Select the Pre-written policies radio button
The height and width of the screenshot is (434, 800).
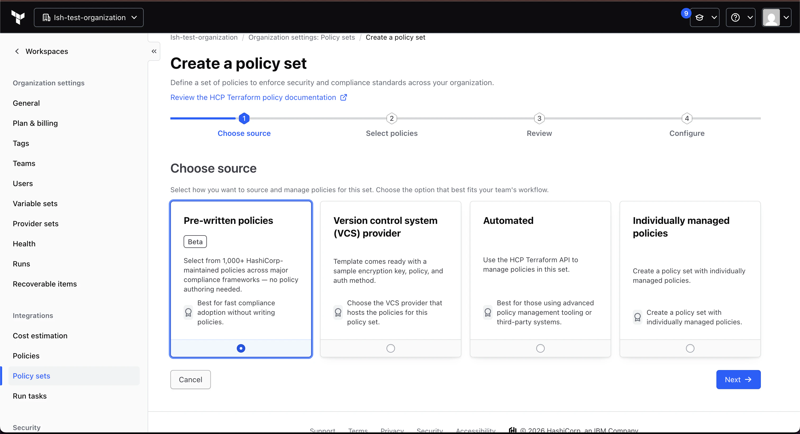241,348
